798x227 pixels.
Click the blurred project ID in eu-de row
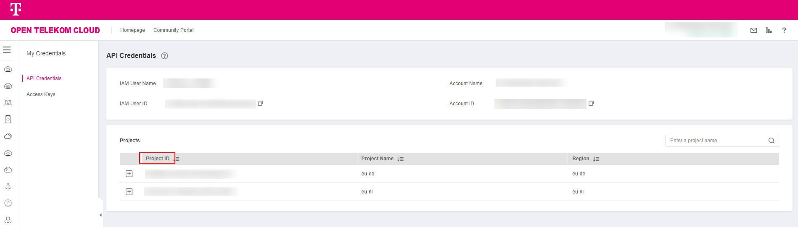tap(191, 174)
